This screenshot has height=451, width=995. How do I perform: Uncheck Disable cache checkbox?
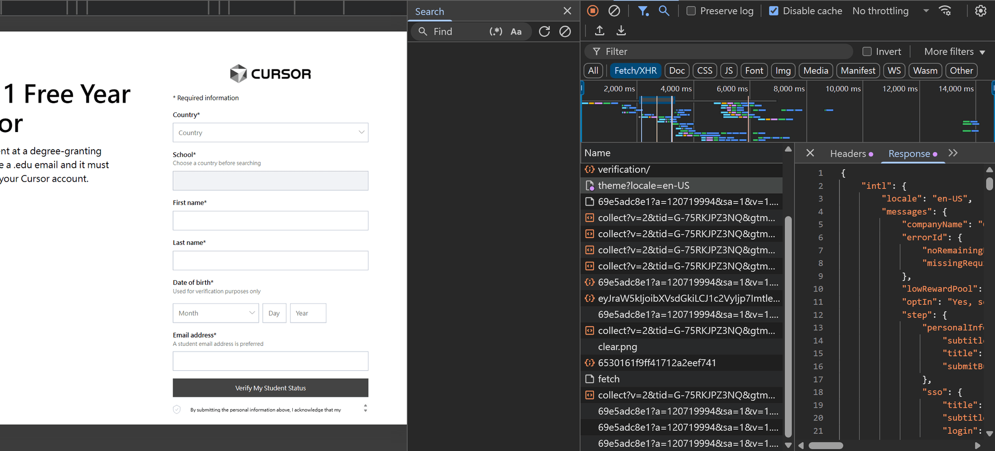pos(774,11)
